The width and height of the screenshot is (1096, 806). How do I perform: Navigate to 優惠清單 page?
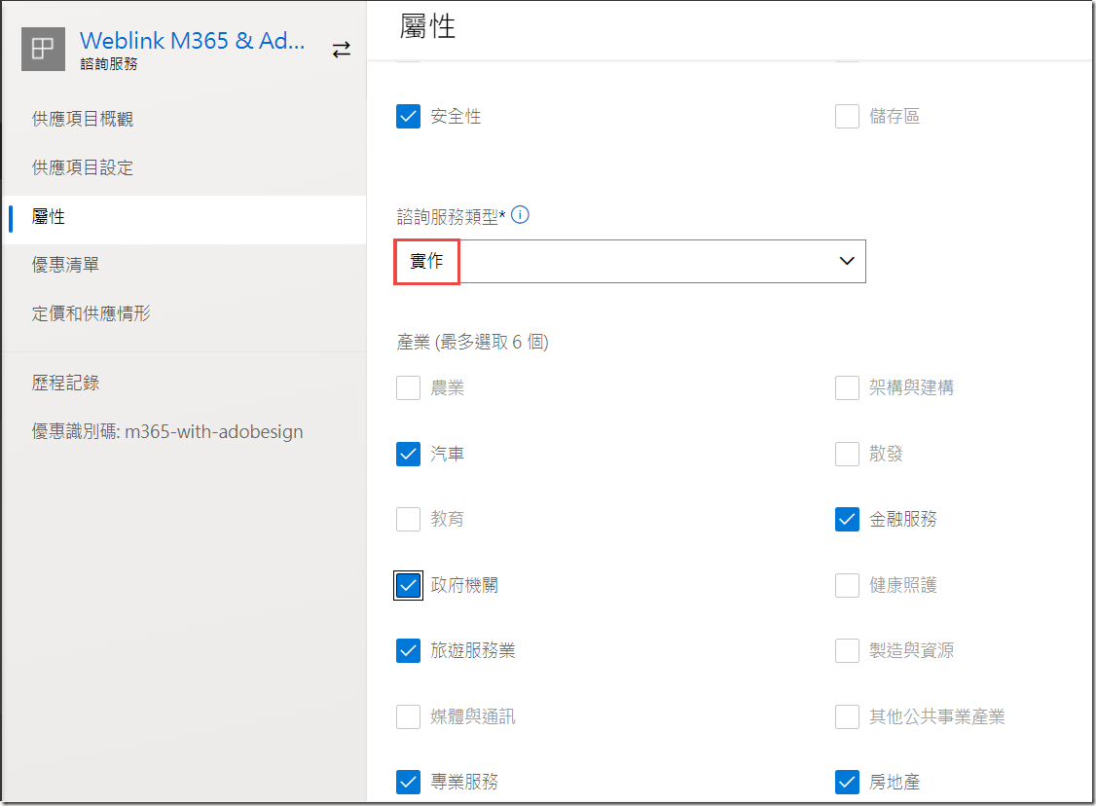[x=65, y=265]
